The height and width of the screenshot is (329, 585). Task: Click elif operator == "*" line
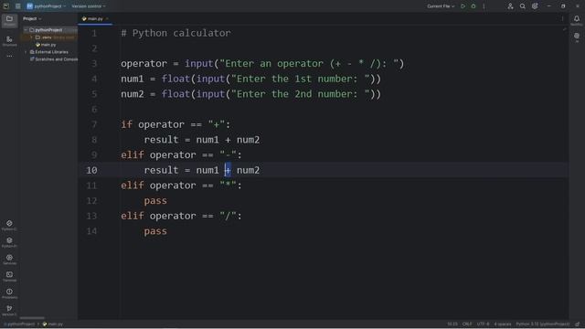point(181,186)
